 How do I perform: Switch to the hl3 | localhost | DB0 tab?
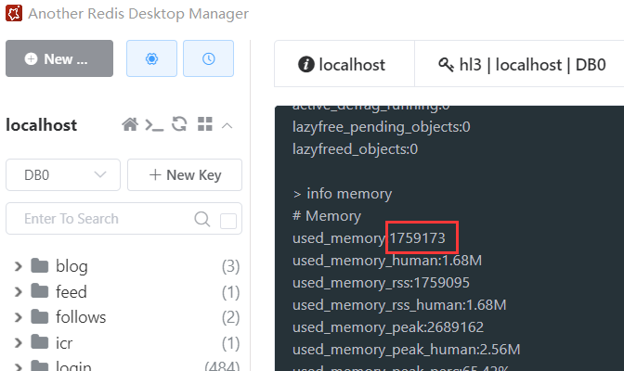point(522,65)
